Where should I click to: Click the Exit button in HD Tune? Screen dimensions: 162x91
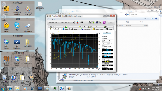click(x=111, y=22)
